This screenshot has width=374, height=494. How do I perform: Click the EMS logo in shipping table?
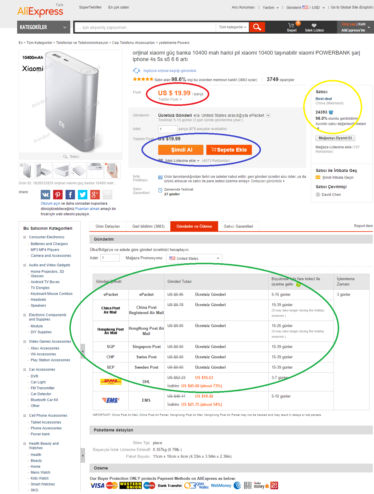[111, 400]
